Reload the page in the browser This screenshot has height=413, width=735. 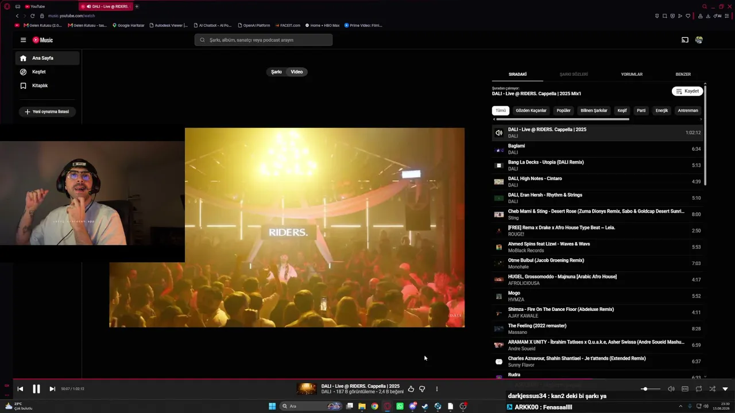click(33, 16)
